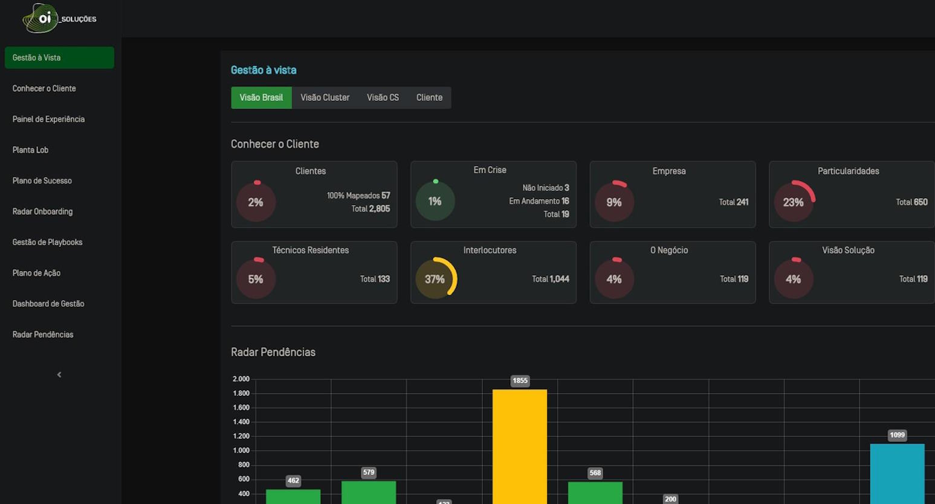Screen dimensions: 935x504
Task: Go to Plano de Ação
Action: (36, 273)
